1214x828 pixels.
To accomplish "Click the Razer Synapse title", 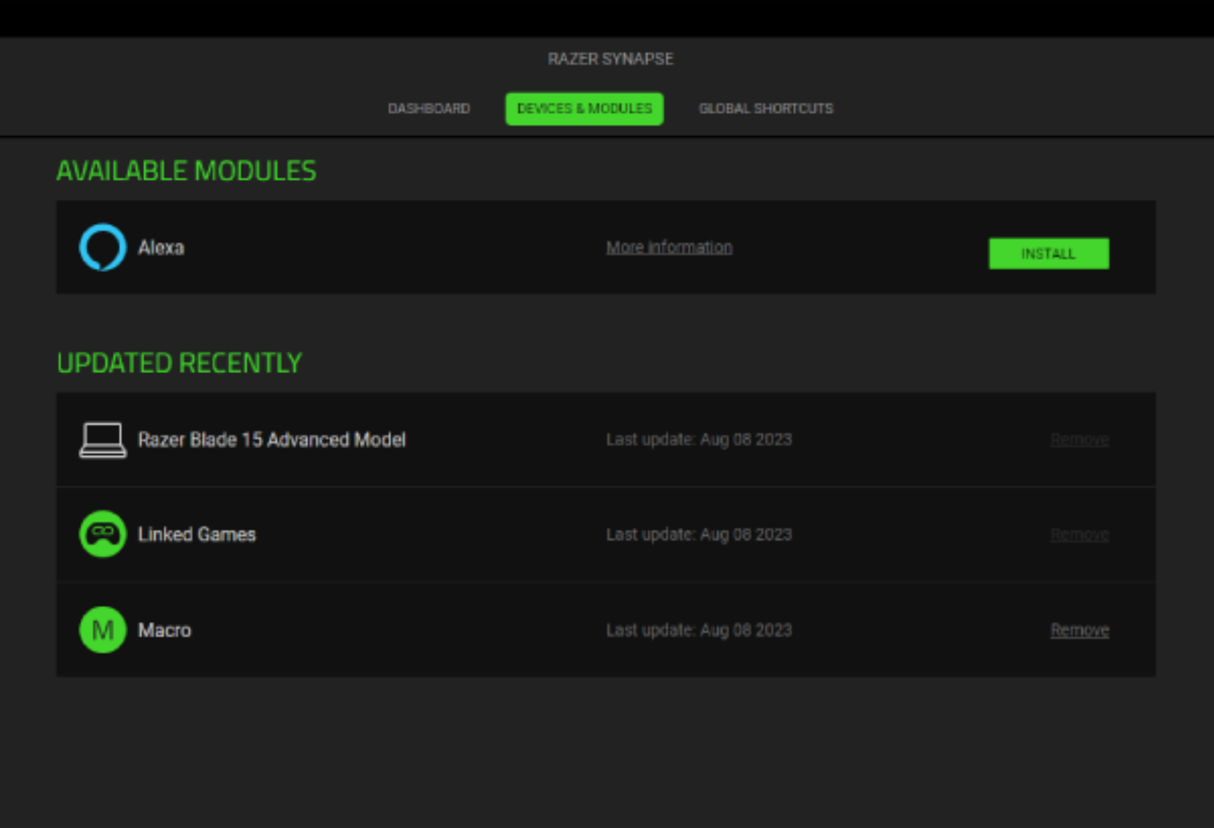I will [610, 58].
